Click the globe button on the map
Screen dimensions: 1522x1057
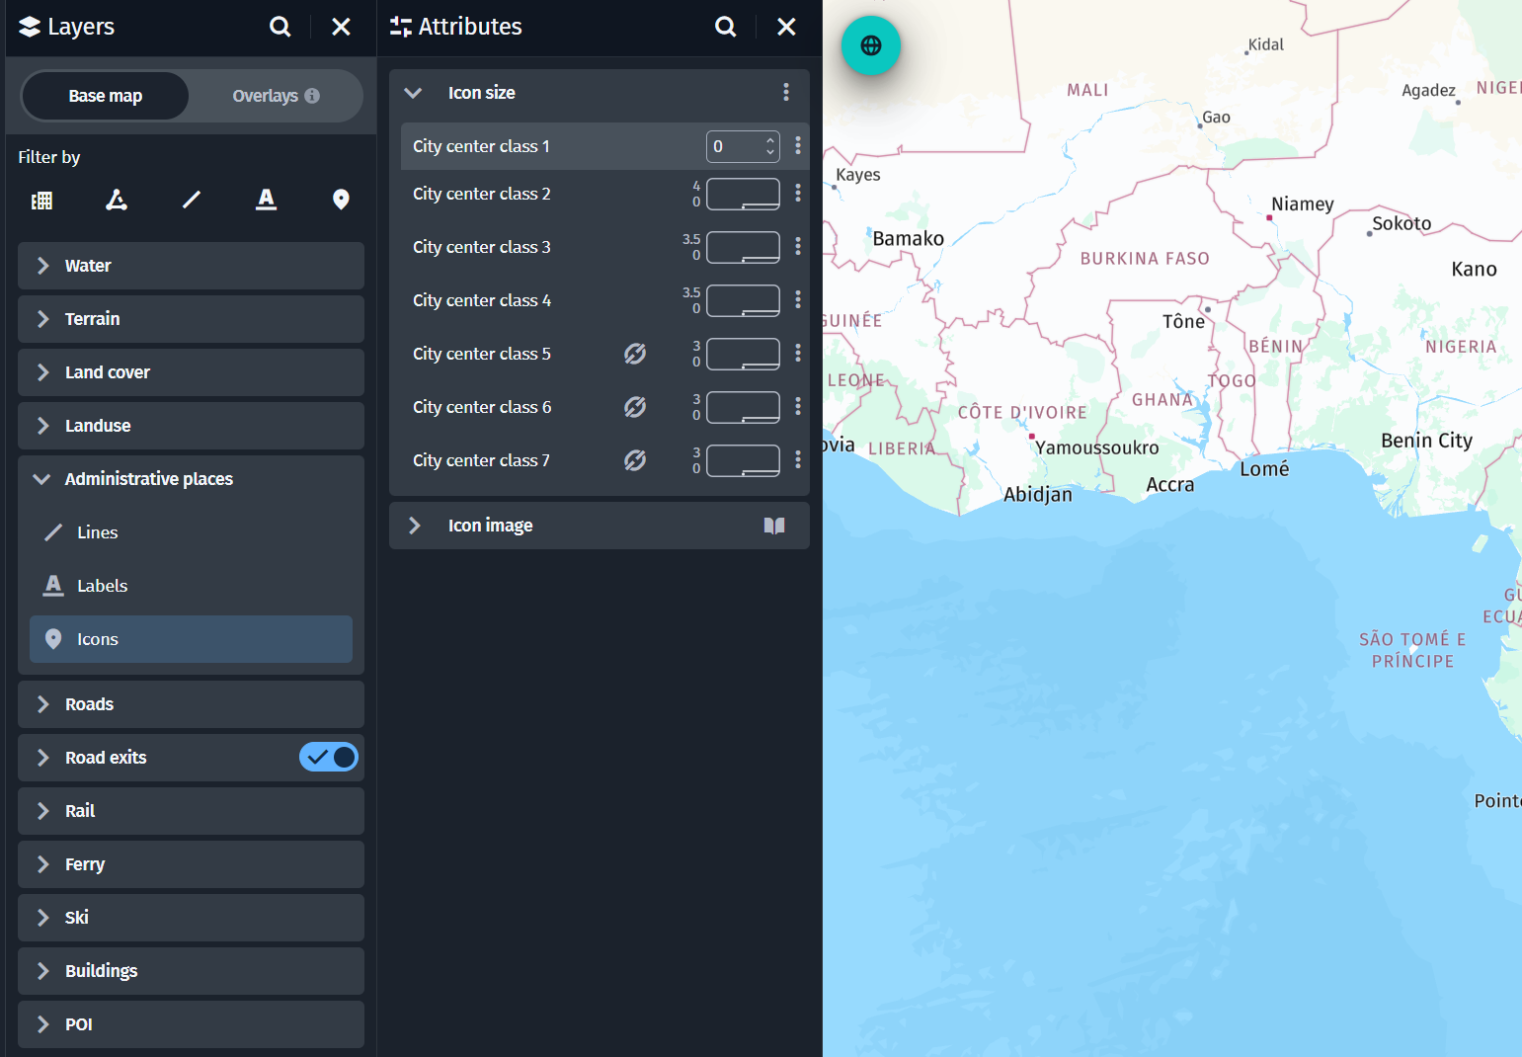pos(870,45)
